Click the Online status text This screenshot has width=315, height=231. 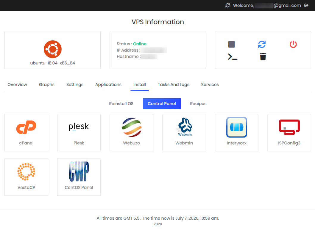(140, 44)
